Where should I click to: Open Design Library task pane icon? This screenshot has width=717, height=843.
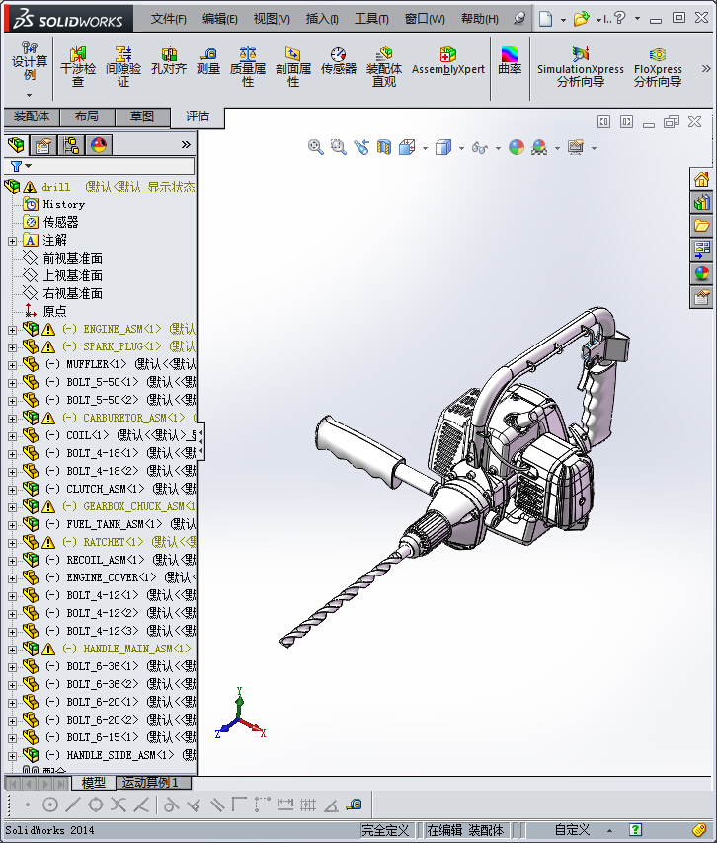point(701,202)
